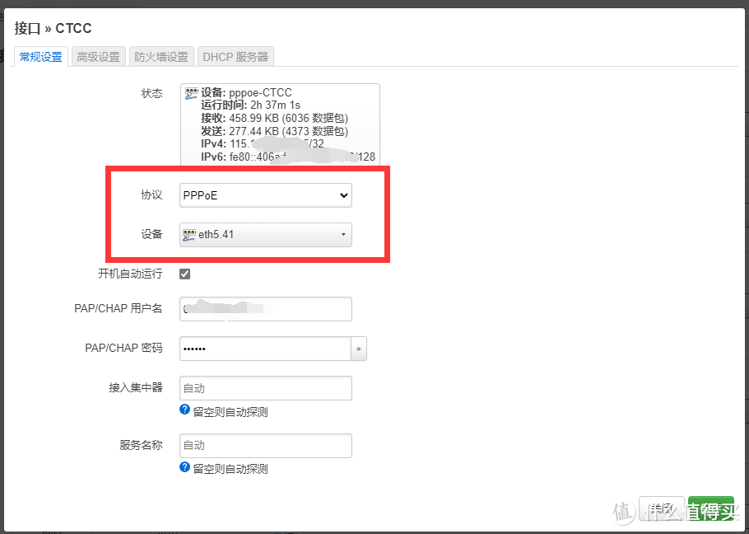The height and width of the screenshot is (534, 749).
Task: Select the 常规设置 tab
Action: point(40,58)
